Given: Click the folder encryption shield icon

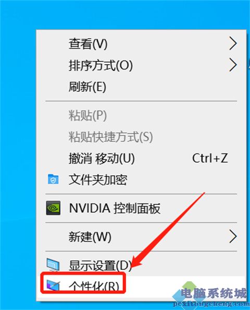Looking at the screenshot, I should click(53, 179).
